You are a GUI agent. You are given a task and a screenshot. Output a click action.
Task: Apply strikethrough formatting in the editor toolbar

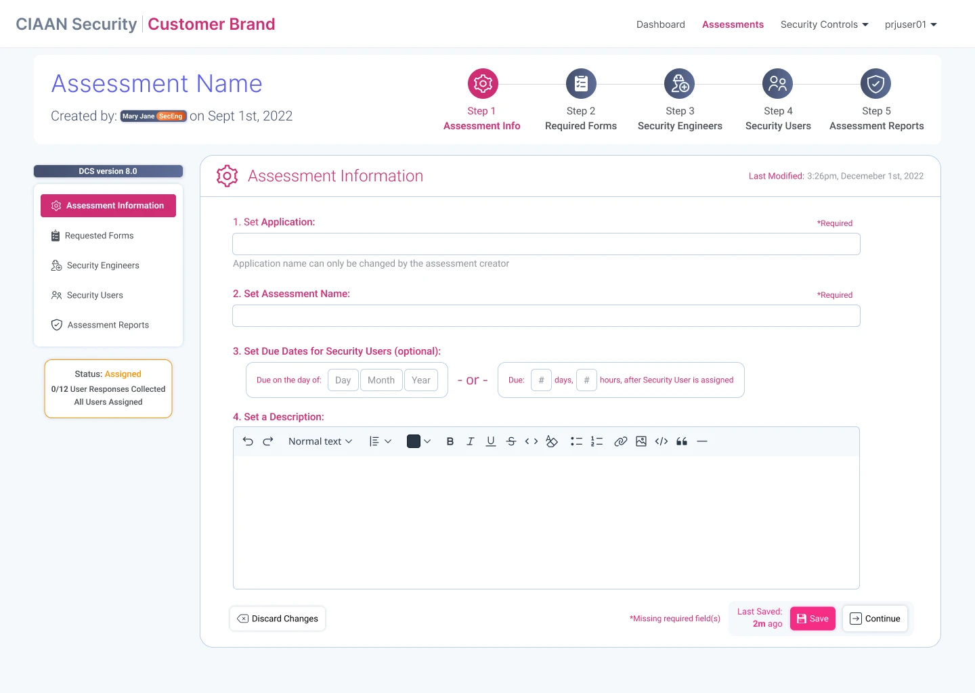pyautogui.click(x=511, y=441)
